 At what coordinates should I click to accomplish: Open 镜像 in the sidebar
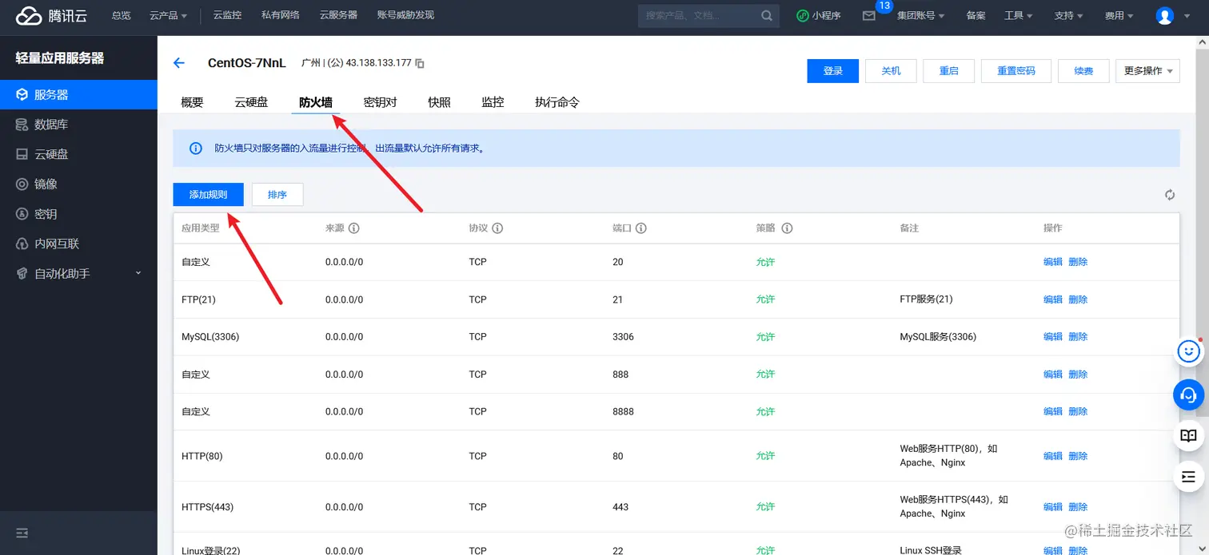click(x=78, y=184)
